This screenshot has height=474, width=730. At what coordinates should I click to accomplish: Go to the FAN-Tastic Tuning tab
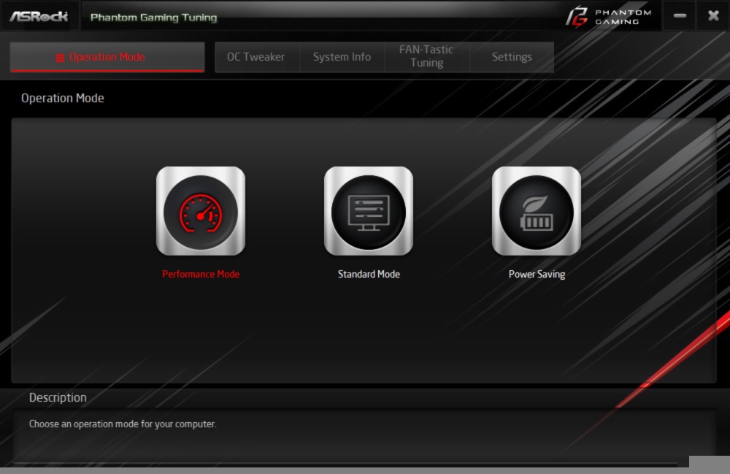(x=426, y=56)
